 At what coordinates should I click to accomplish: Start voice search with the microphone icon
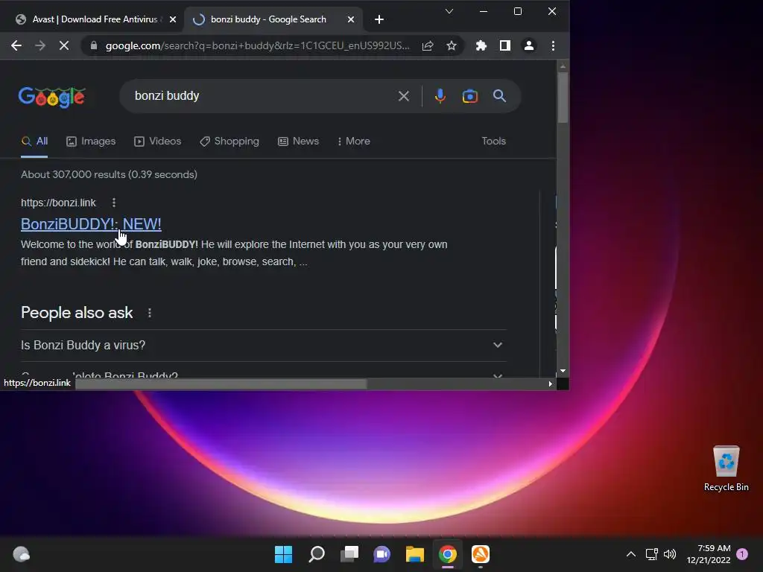point(440,96)
